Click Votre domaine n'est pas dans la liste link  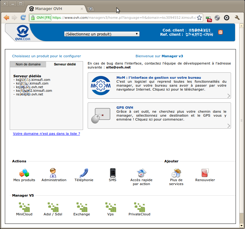coord(46,134)
